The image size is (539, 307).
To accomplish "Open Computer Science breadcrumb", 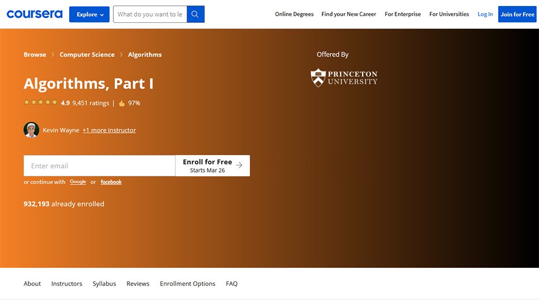I will tap(87, 54).
